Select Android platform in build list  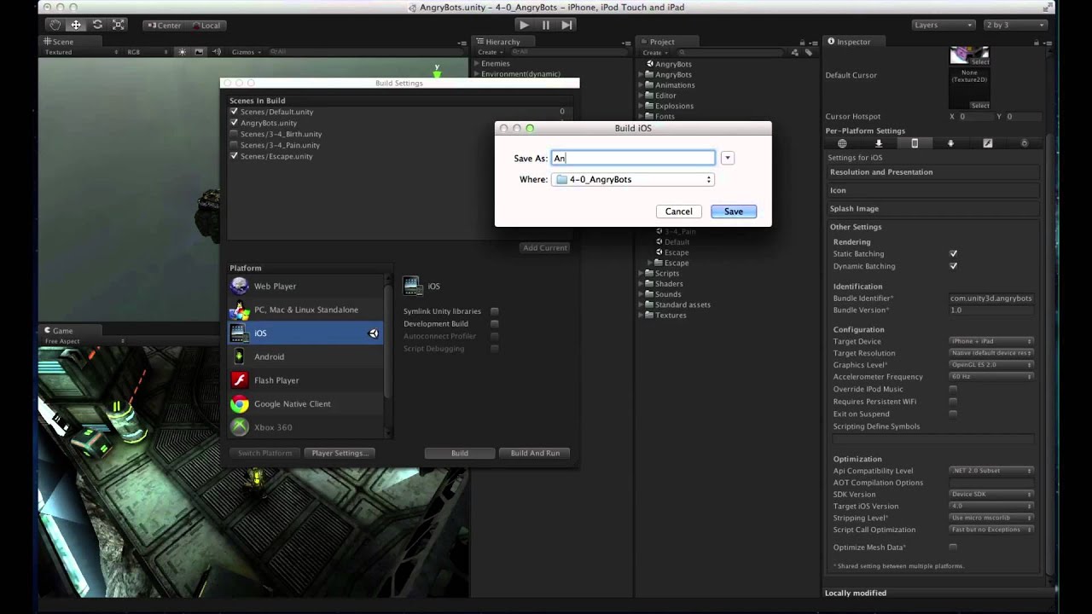pos(269,356)
